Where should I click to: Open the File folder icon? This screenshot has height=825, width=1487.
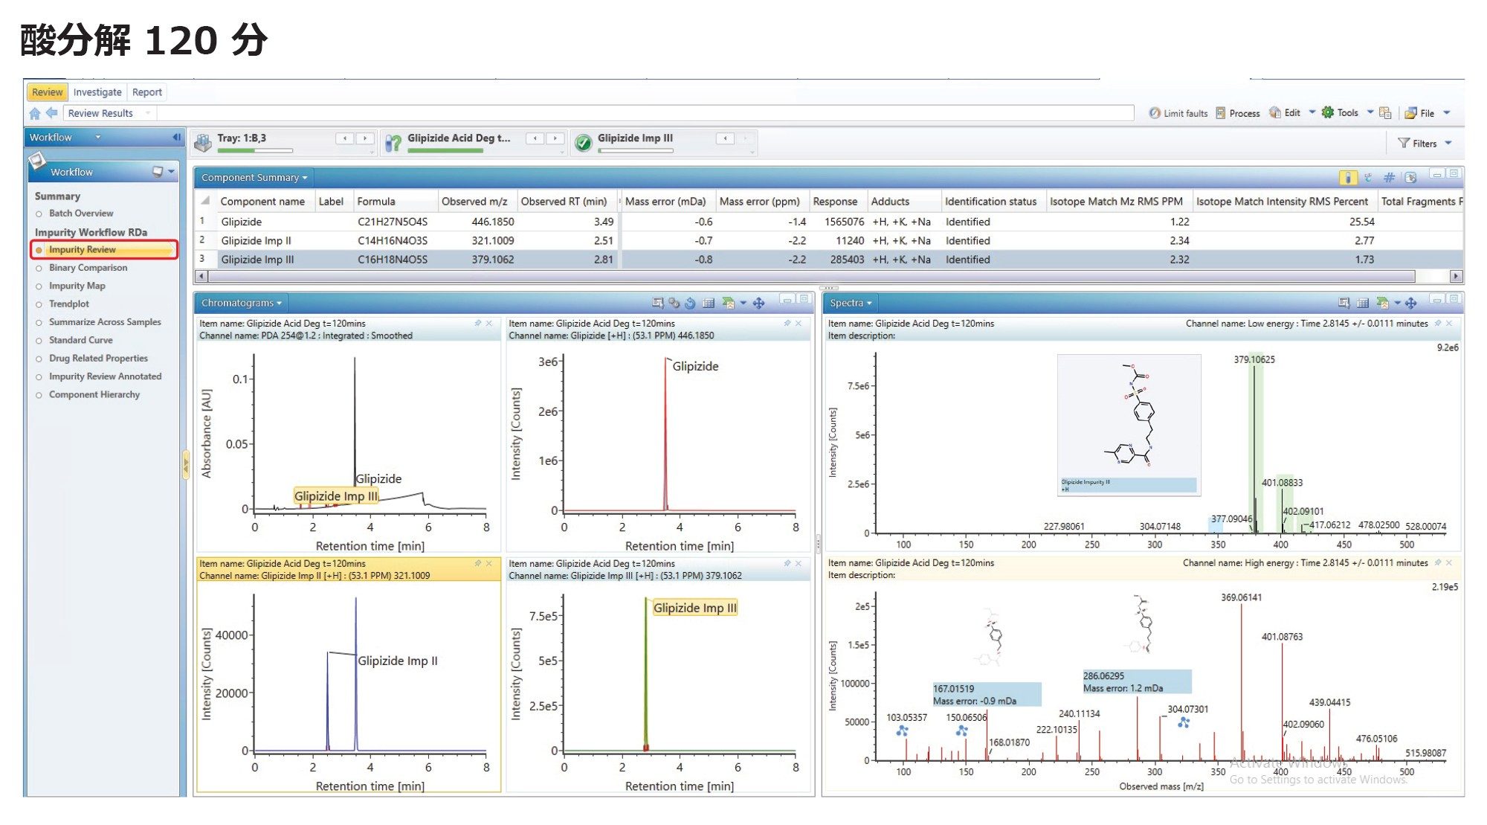pos(1410,113)
